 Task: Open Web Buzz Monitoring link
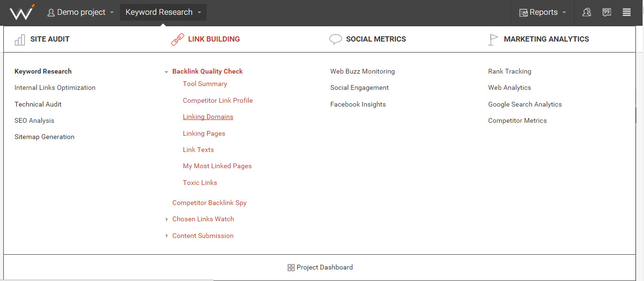(x=362, y=71)
